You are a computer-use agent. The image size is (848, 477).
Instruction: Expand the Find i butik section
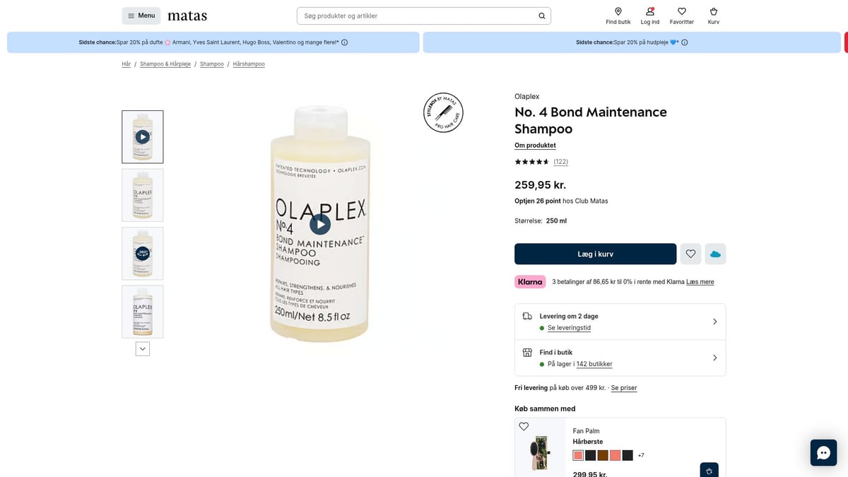tap(714, 358)
